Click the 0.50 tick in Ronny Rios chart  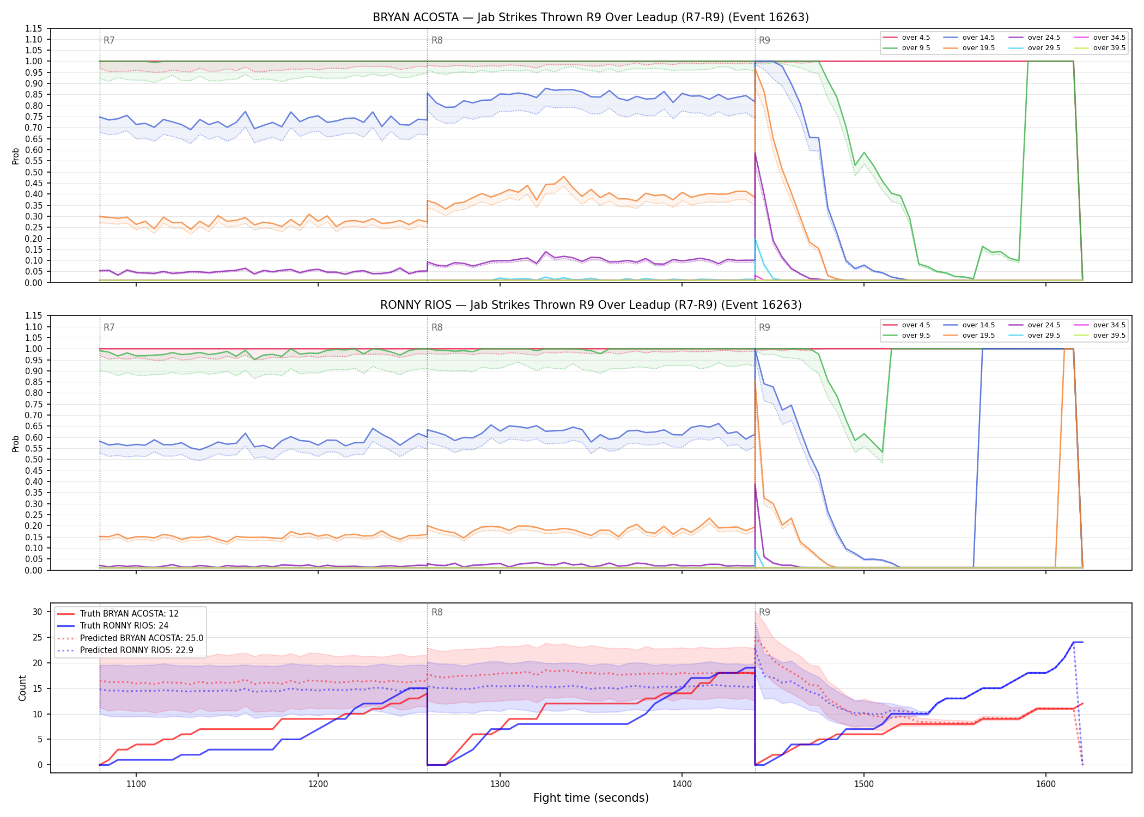point(34,459)
